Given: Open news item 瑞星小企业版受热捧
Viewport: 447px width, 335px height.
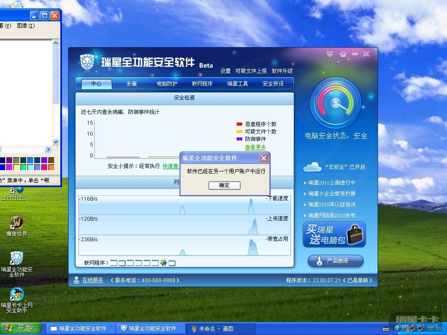Looking at the screenshot, I should coord(332,194).
